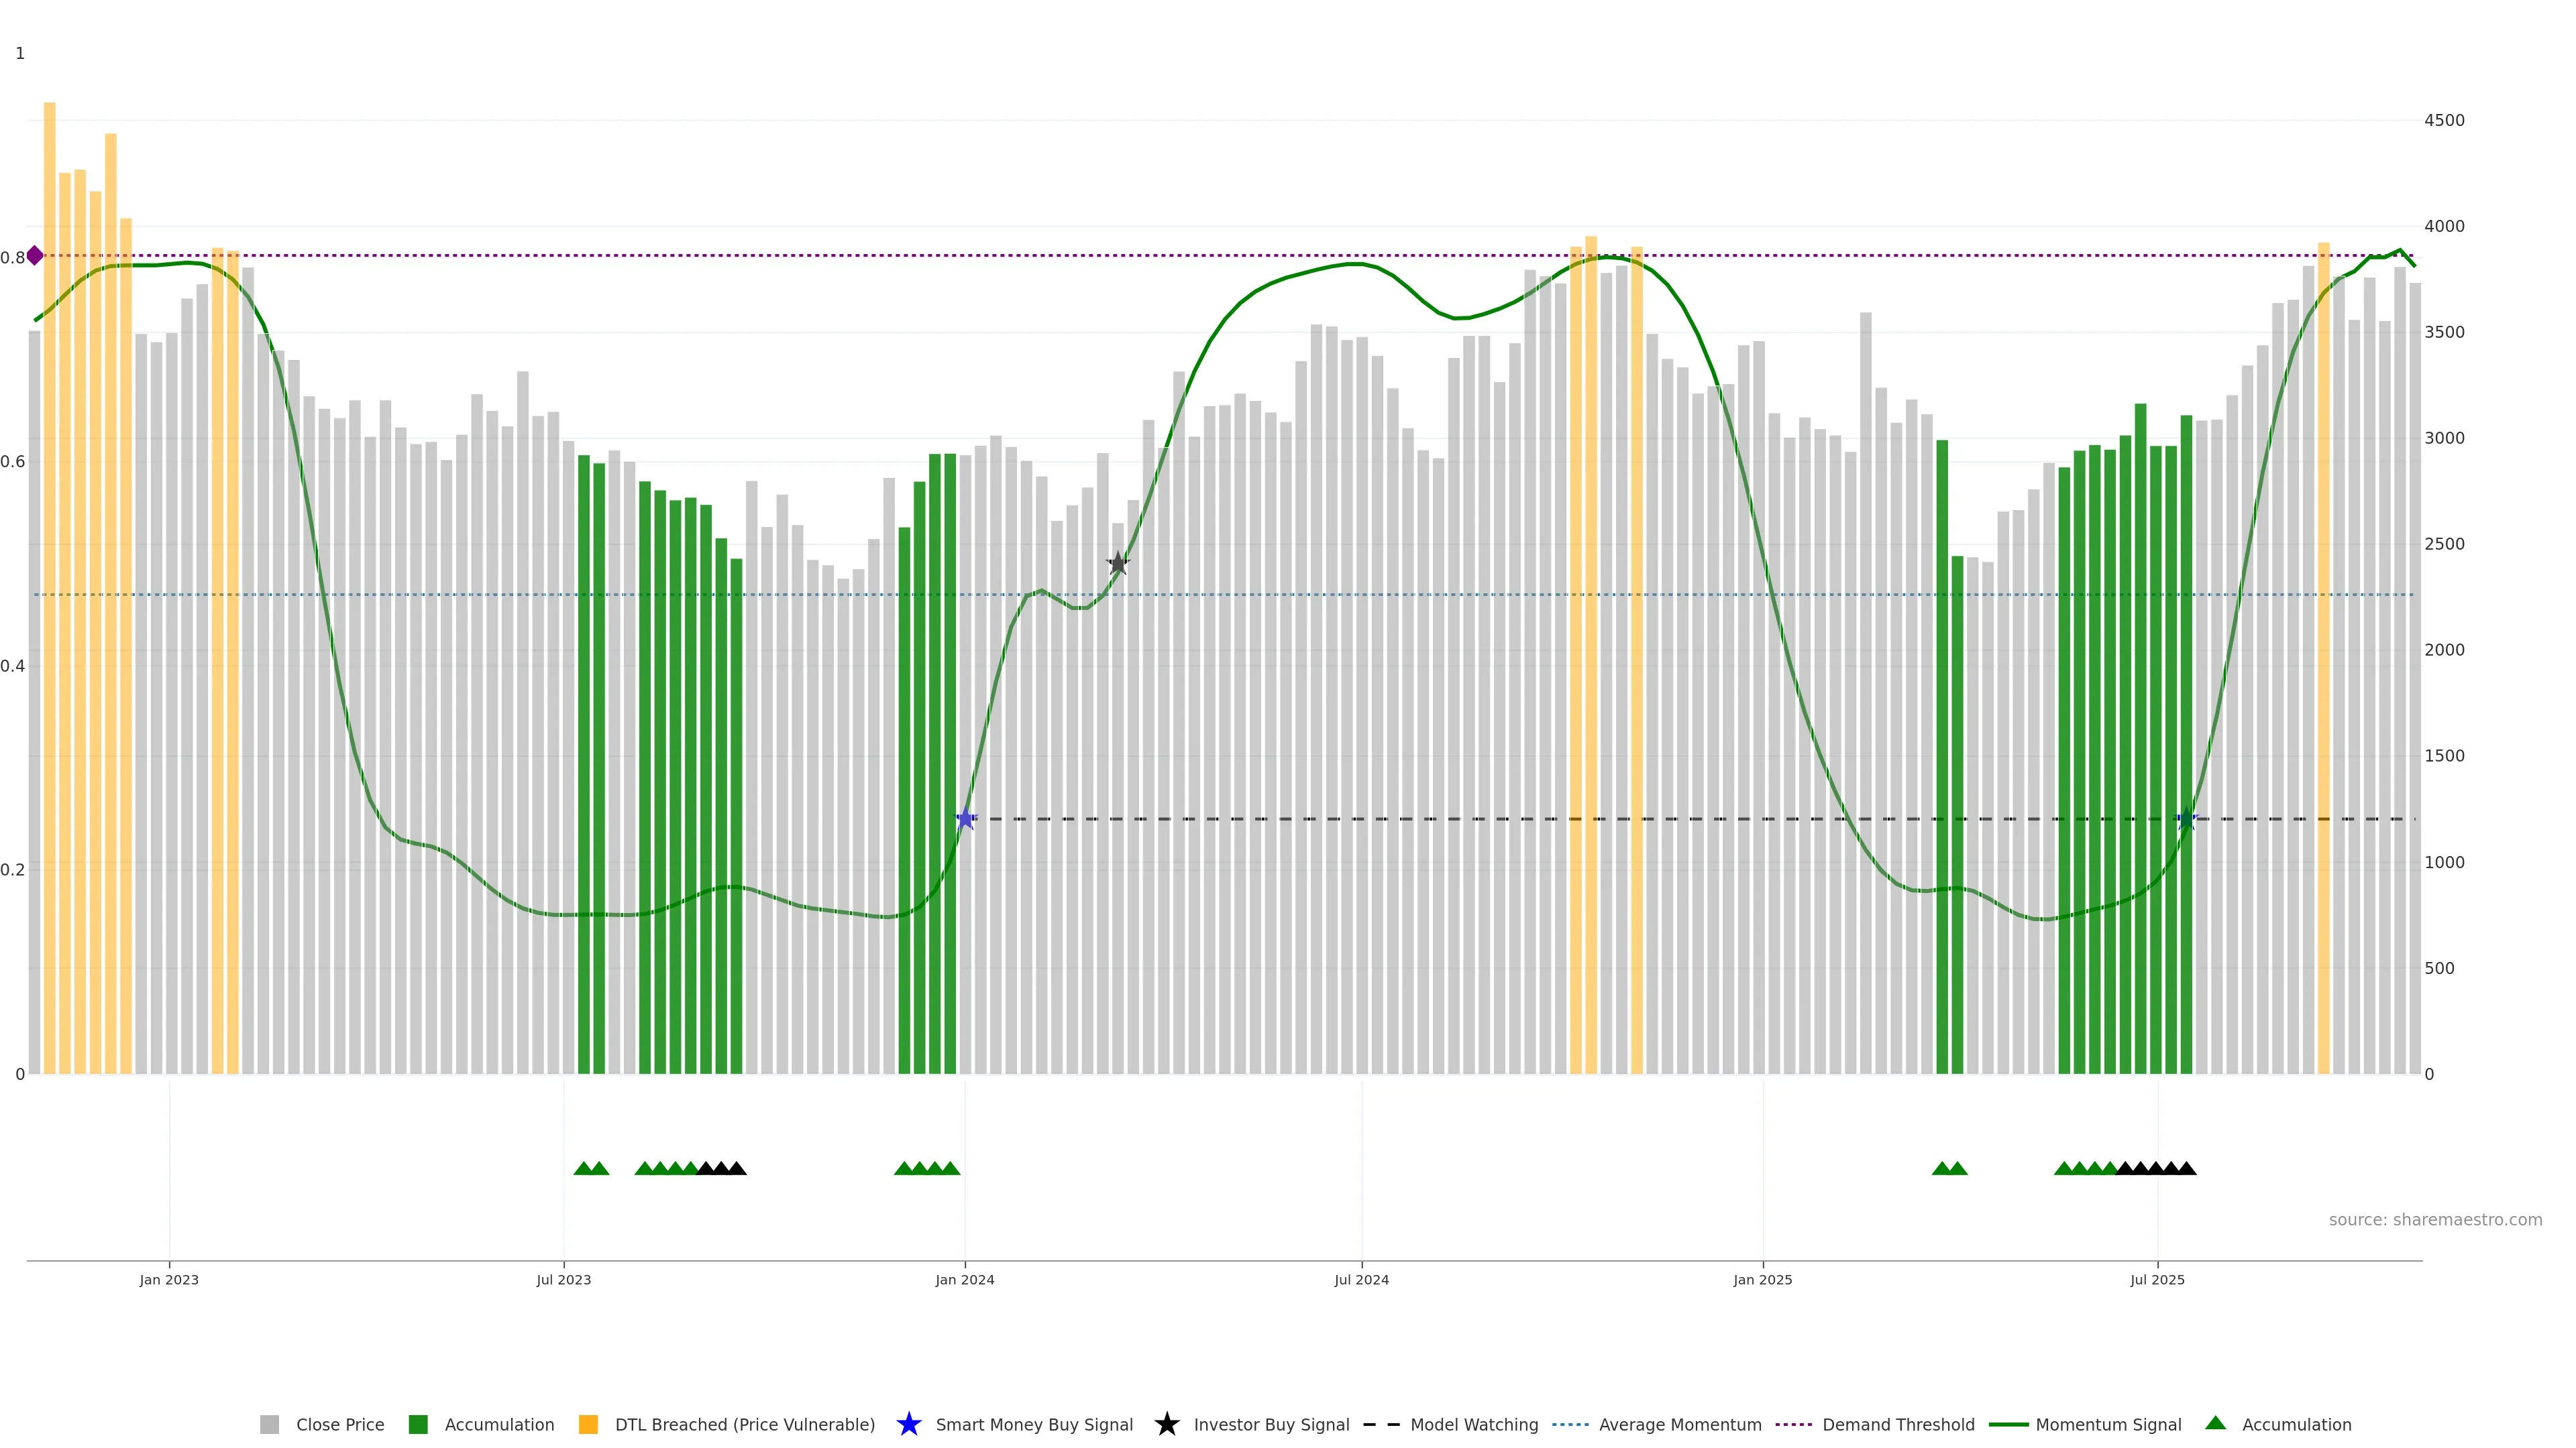Click the blue star icon in legend
This screenshot has height=1448, width=2576.
coord(908,1424)
